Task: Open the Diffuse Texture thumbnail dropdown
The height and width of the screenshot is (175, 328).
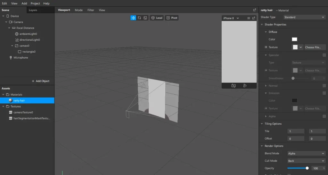Action: coord(300,47)
